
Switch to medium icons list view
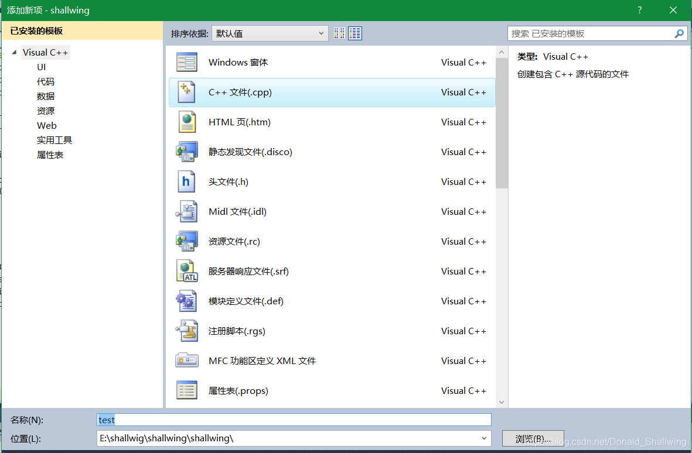[x=355, y=33]
